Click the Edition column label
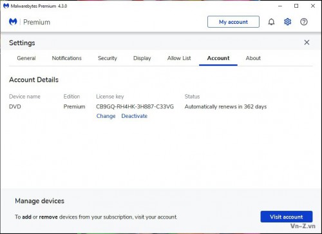The image size is (322, 234). tap(71, 97)
